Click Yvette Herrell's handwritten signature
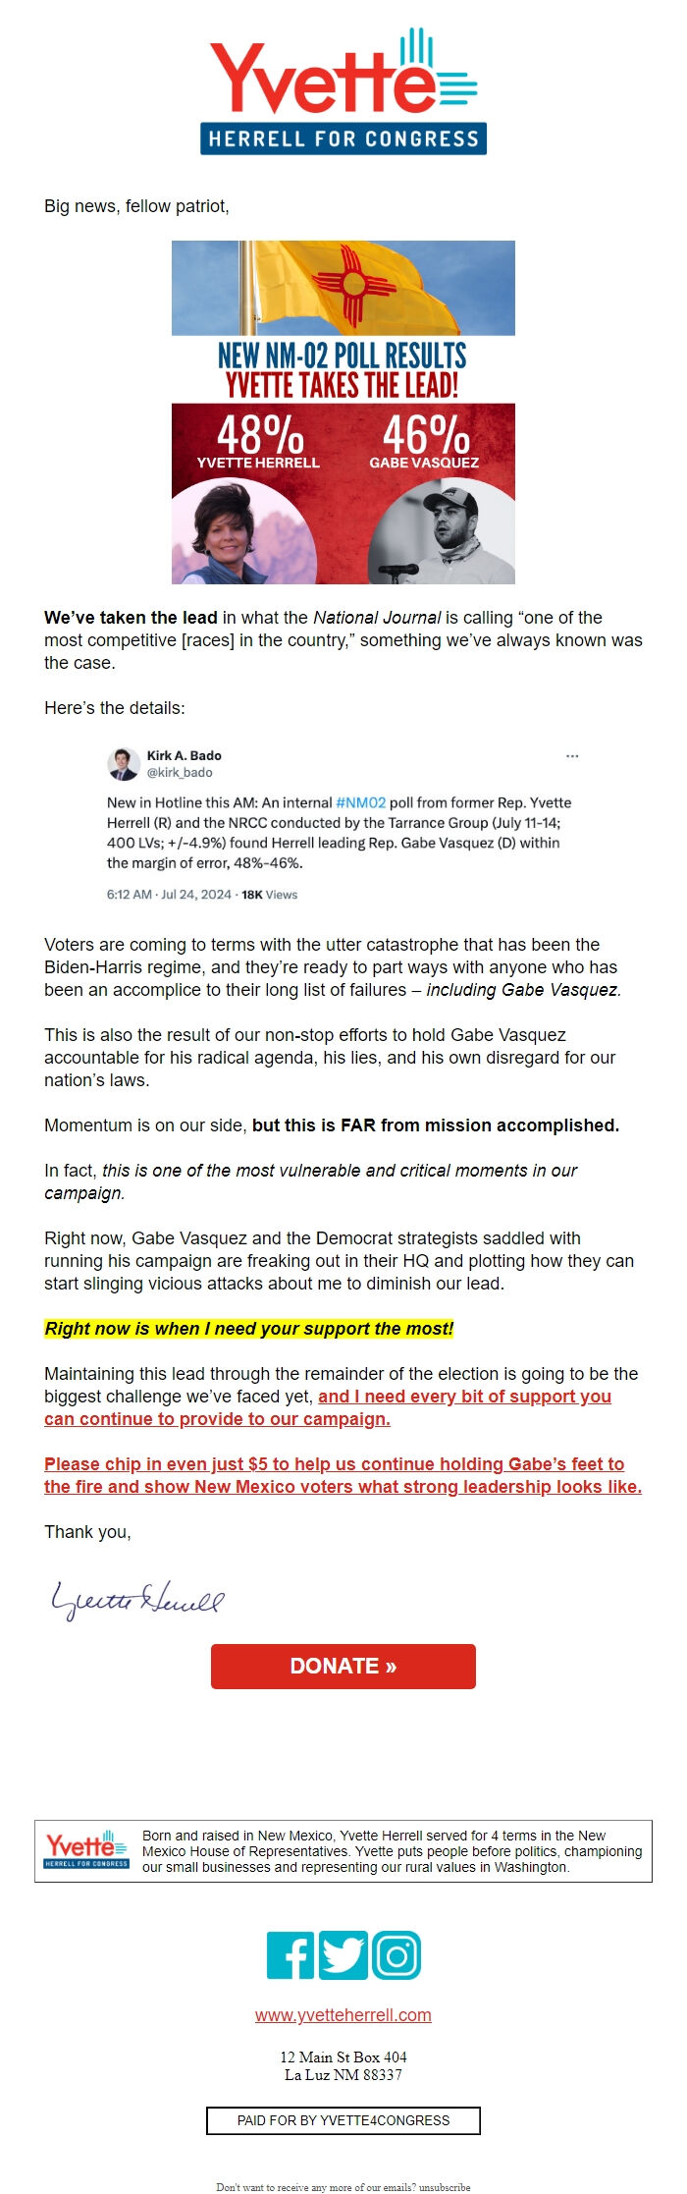Viewport: 687px width, 2194px height. click(137, 1600)
